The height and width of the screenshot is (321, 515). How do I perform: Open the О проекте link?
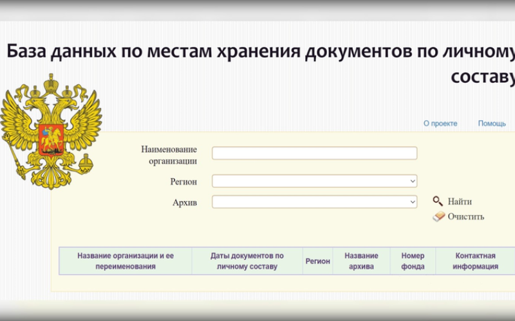440,123
